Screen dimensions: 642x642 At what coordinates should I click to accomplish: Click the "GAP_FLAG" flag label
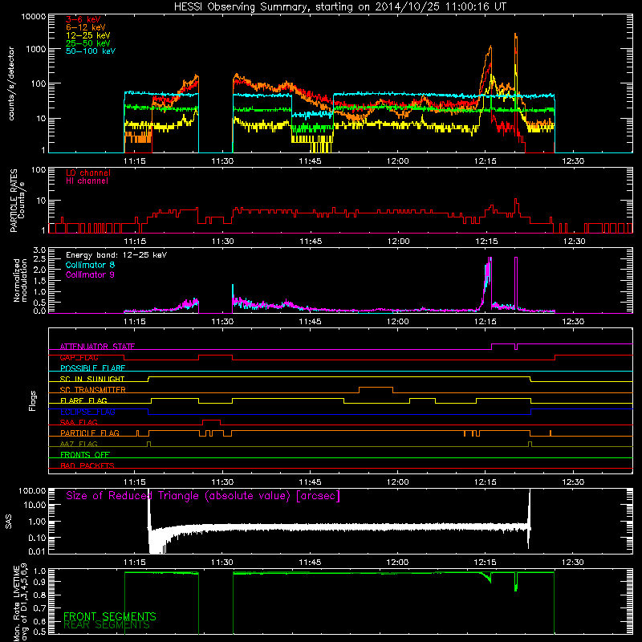[x=79, y=357]
